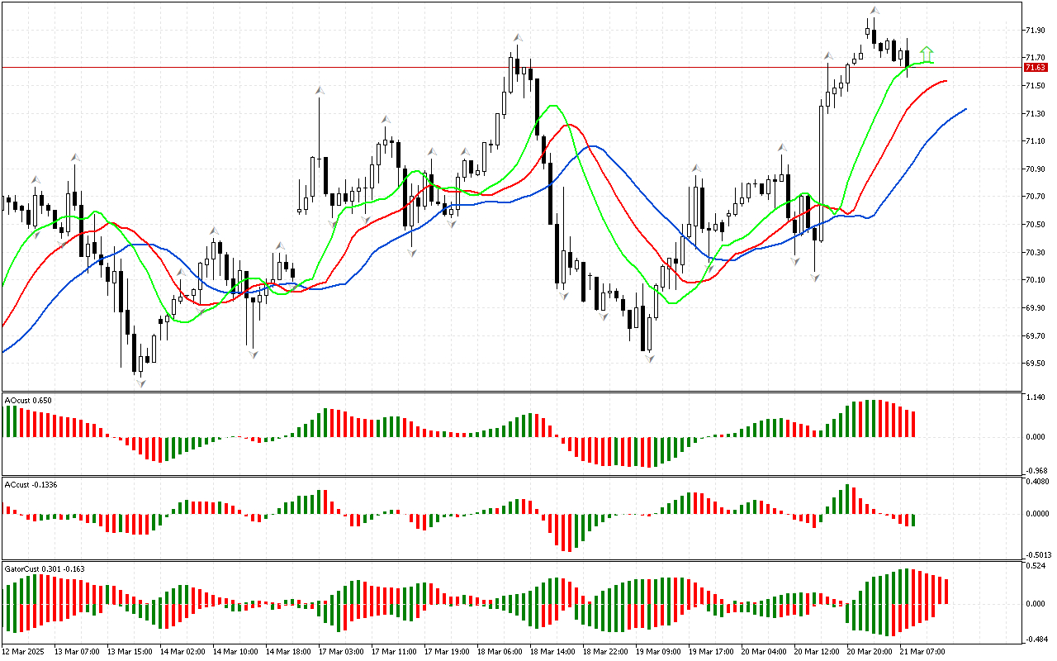Image resolution: width=1057 pixels, height=661 pixels.
Task: Click the 14 Mar 18:00 time label
Action: [288, 652]
